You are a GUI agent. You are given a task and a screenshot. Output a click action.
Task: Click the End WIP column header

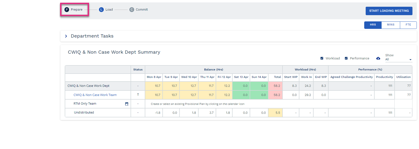click(x=321, y=77)
